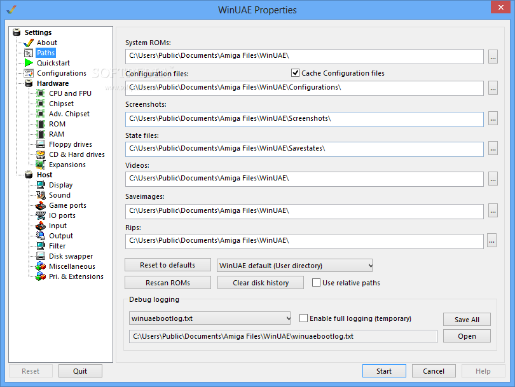Click the Display monitor icon
Screen dimensions: 515x387
click(x=41, y=185)
